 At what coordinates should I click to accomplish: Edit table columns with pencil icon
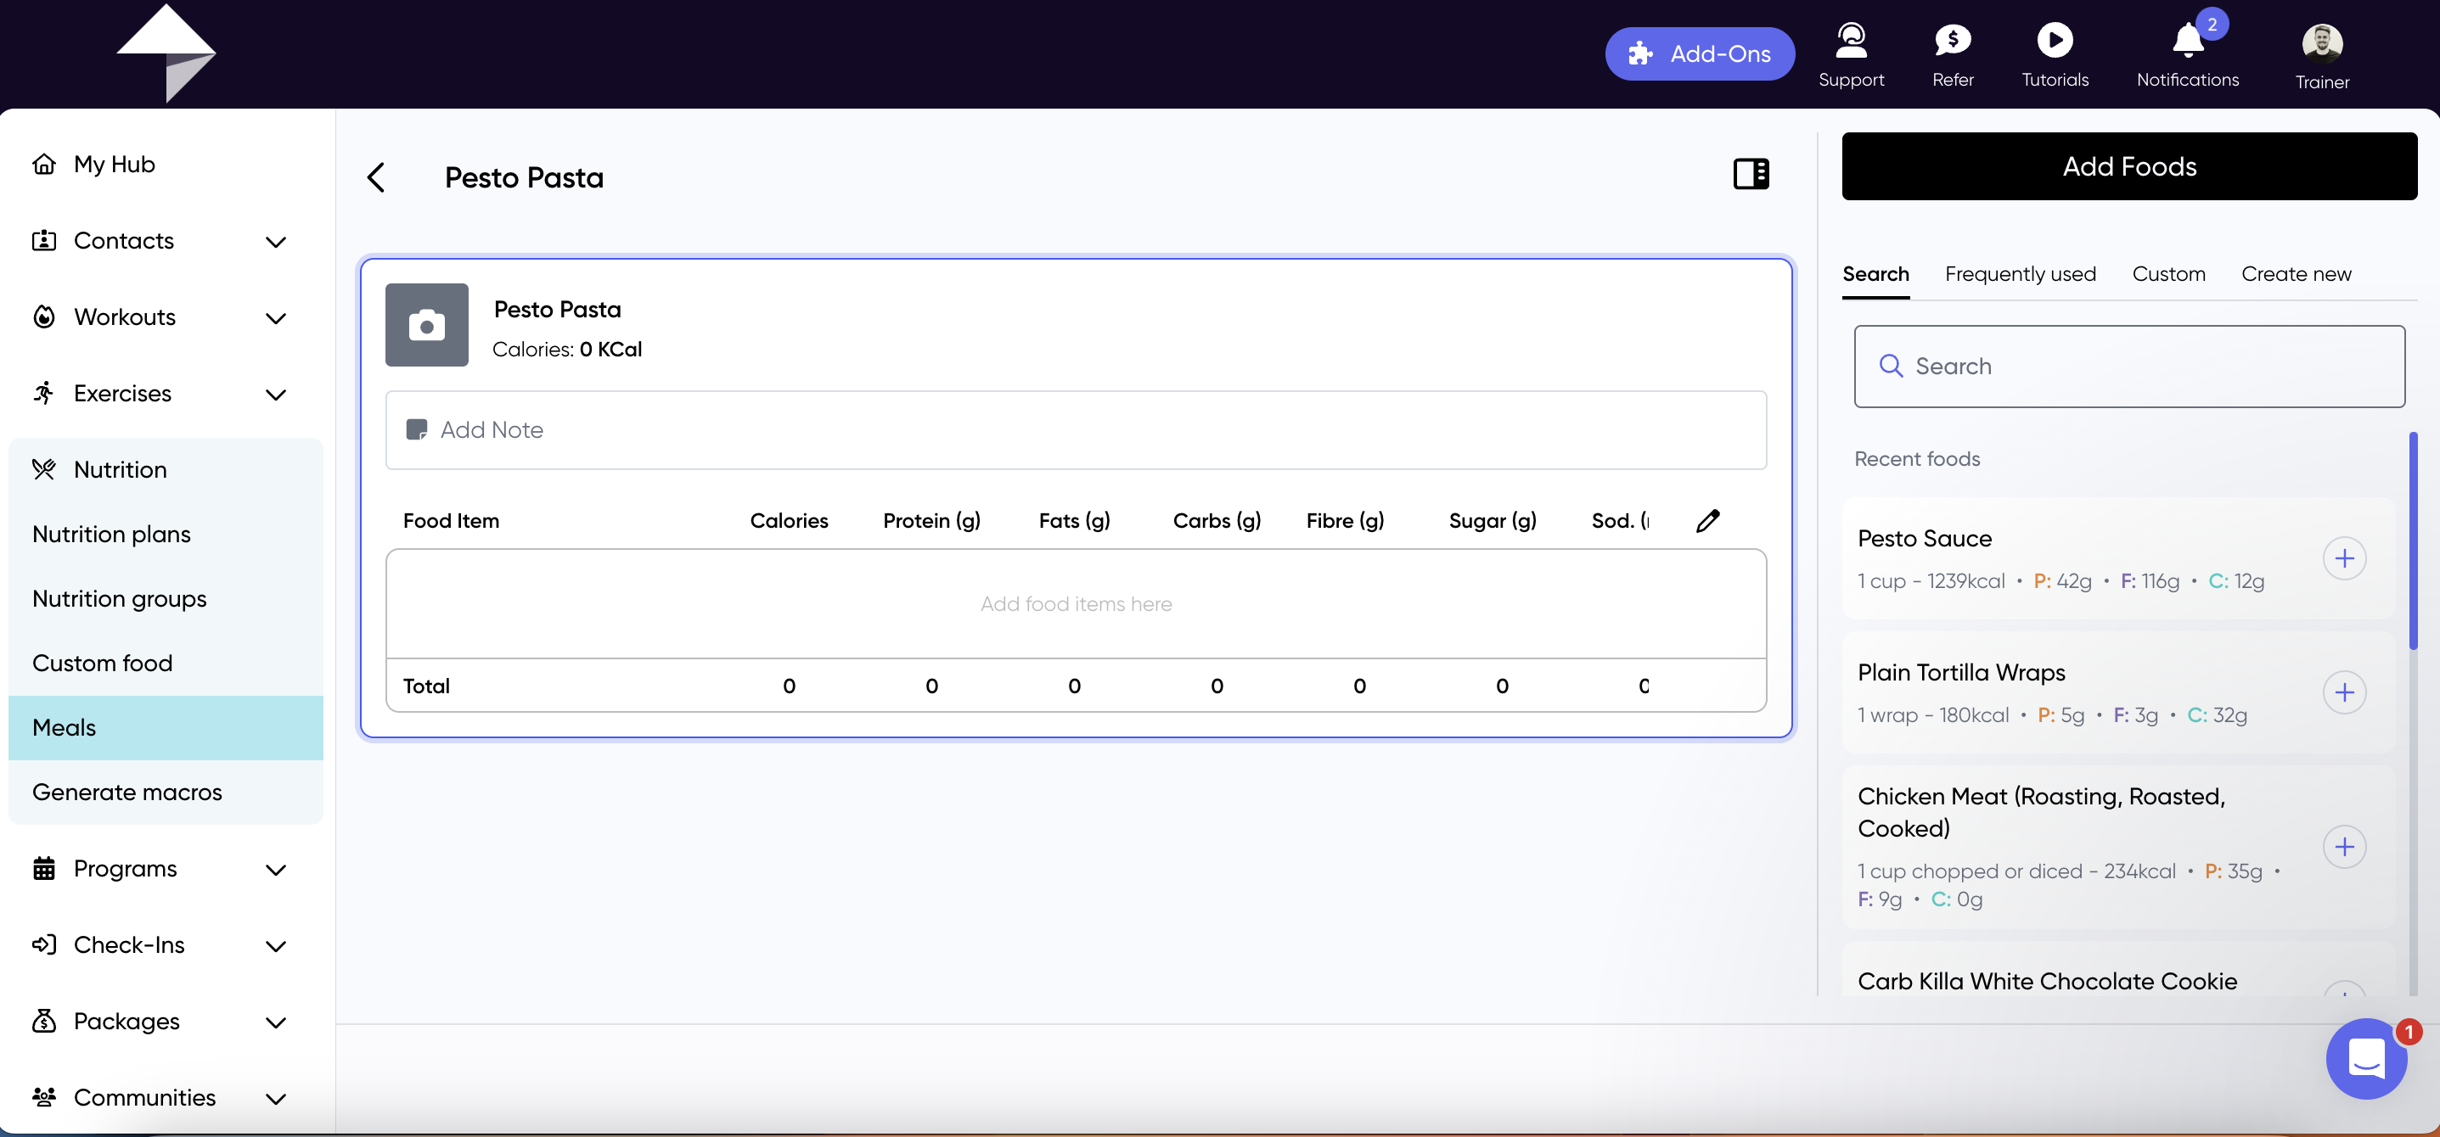click(x=1706, y=521)
